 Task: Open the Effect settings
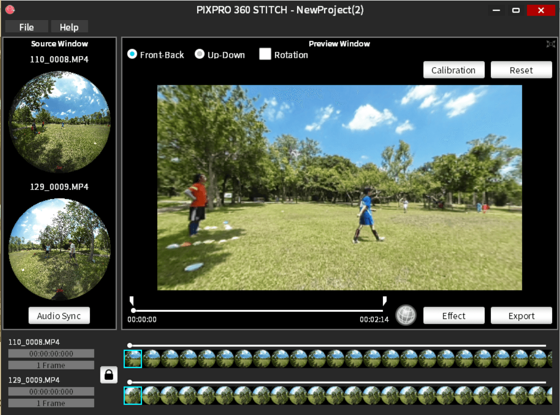pyautogui.click(x=454, y=316)
